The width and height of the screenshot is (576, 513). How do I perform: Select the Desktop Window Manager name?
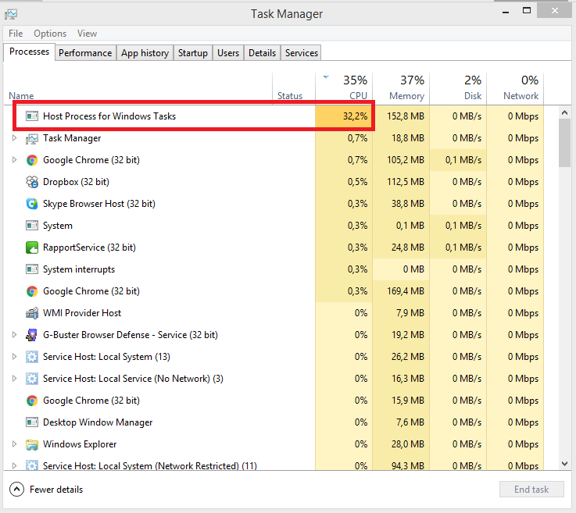point(98,422)
